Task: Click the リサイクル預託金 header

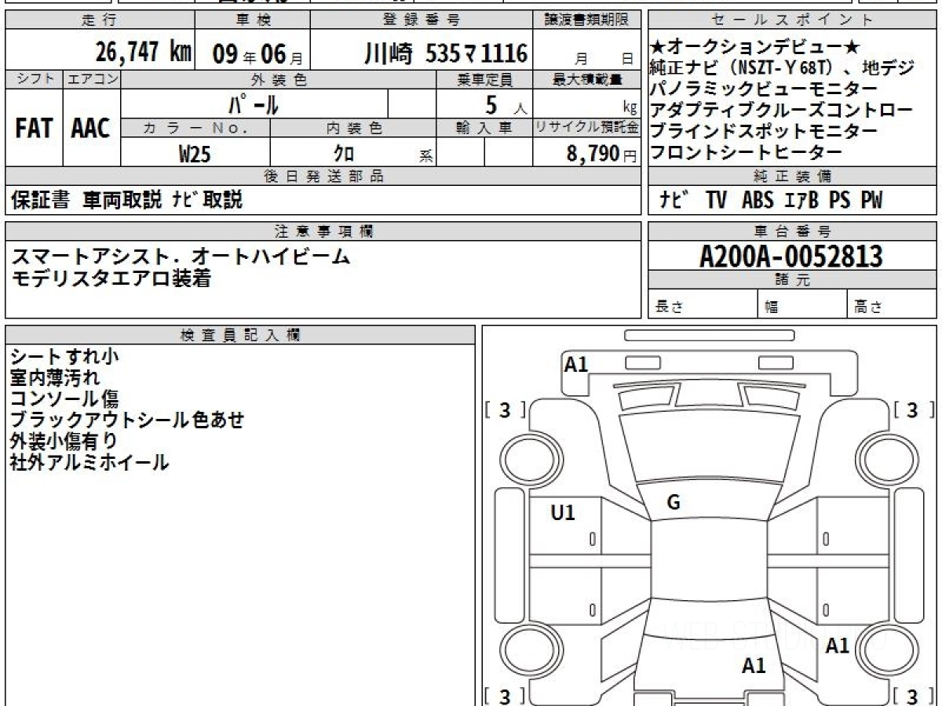Action: pyautogui.click(x=587, y=128)
